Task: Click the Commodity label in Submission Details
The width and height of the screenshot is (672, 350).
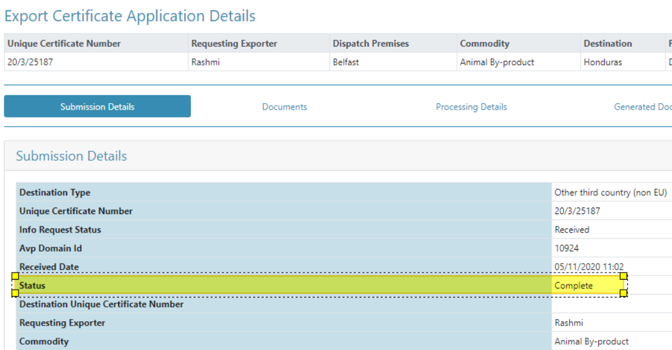Action: click(x=43, y=341)
